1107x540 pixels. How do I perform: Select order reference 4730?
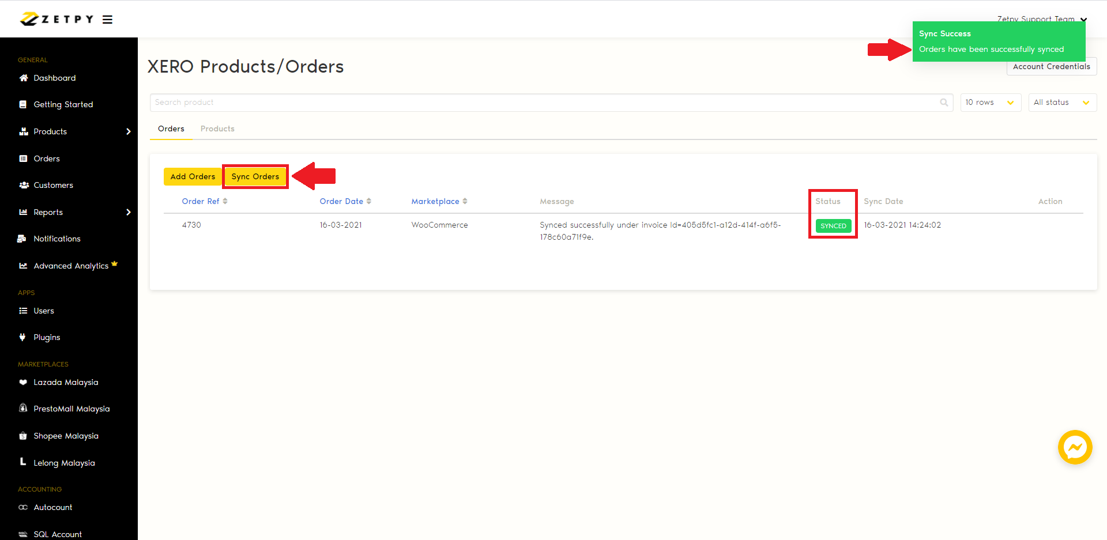[191, 225]
